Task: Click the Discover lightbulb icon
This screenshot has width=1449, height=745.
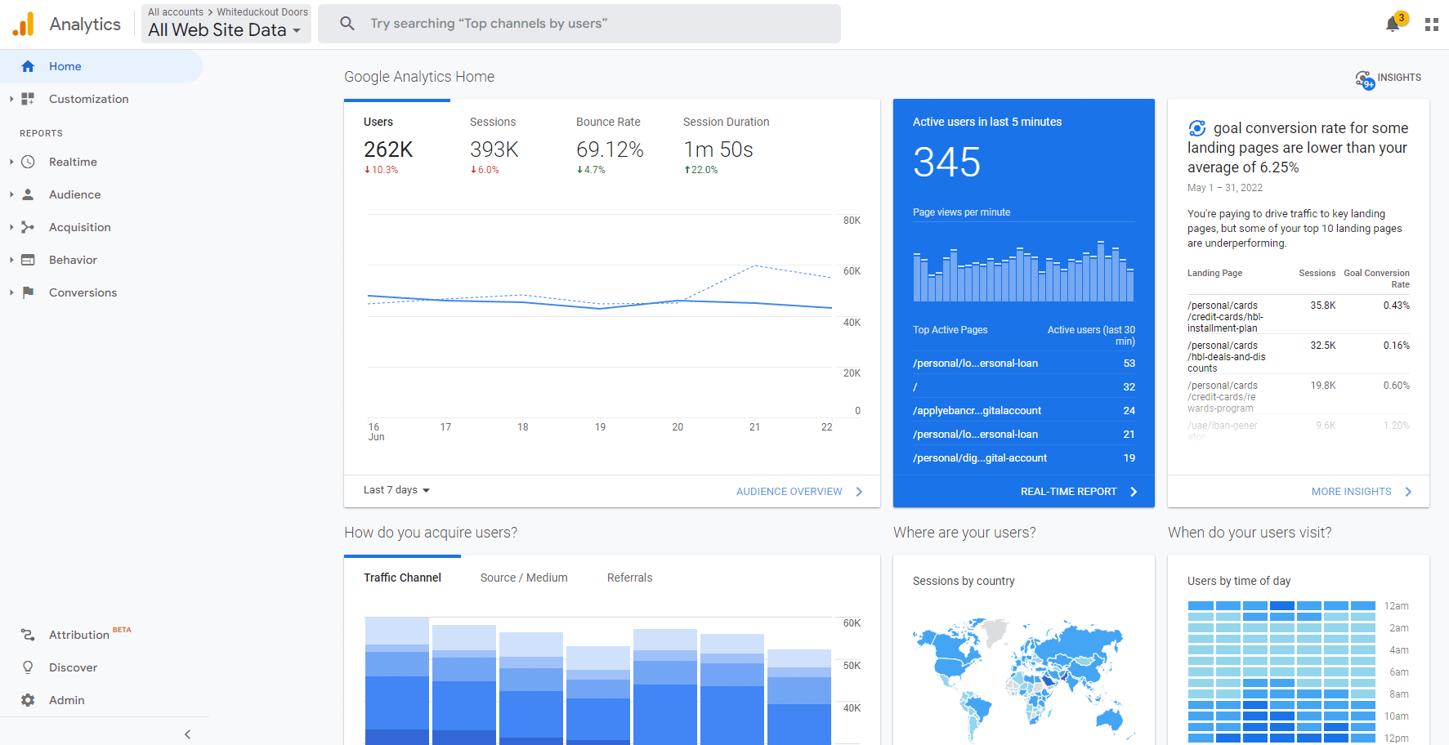Action: point(28,667)
